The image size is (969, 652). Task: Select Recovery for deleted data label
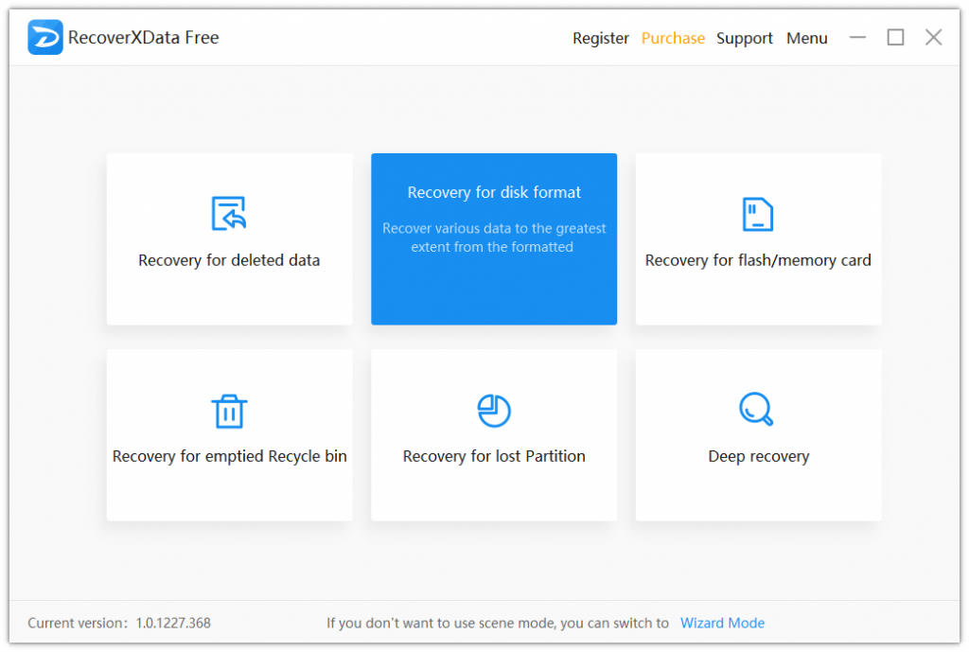[229, 261]
